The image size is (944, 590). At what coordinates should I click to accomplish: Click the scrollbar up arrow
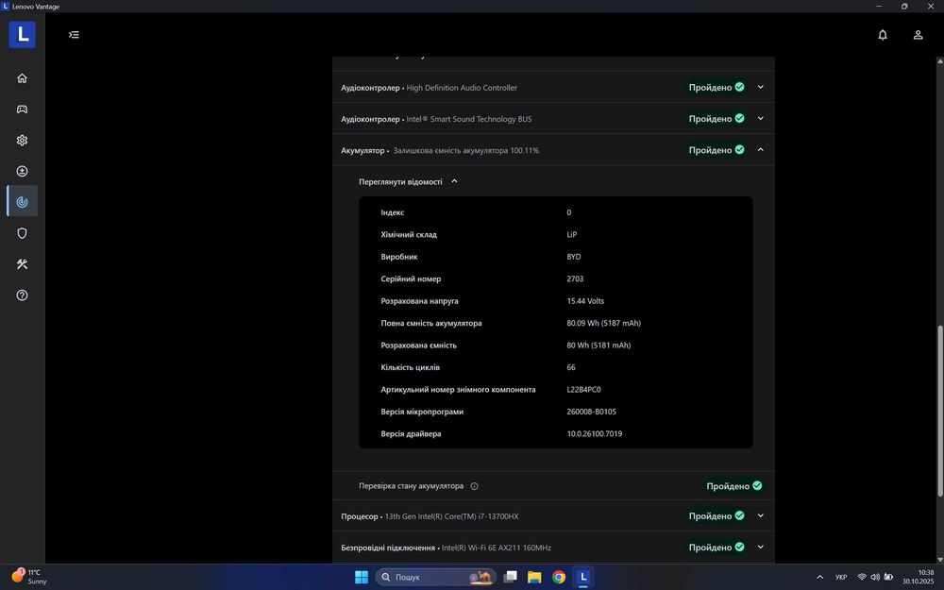click(x=940, y=60)
